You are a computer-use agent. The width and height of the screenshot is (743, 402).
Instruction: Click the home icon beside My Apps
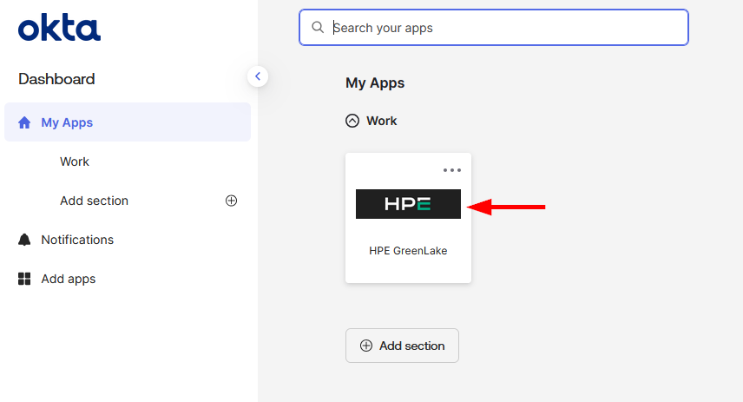(24, 122)
